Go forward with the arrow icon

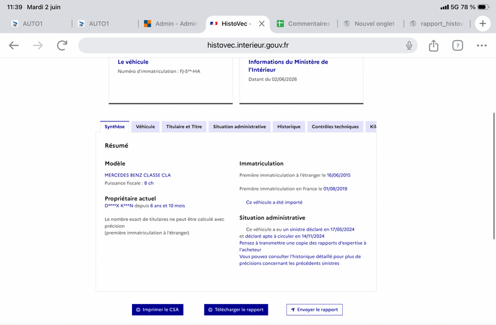tap(38, 45)
